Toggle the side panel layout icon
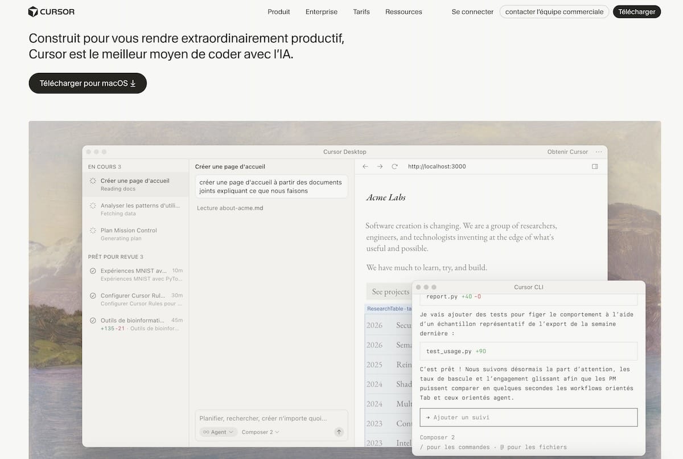The height and width of the screenshot is (459, 683). [595, 166]
